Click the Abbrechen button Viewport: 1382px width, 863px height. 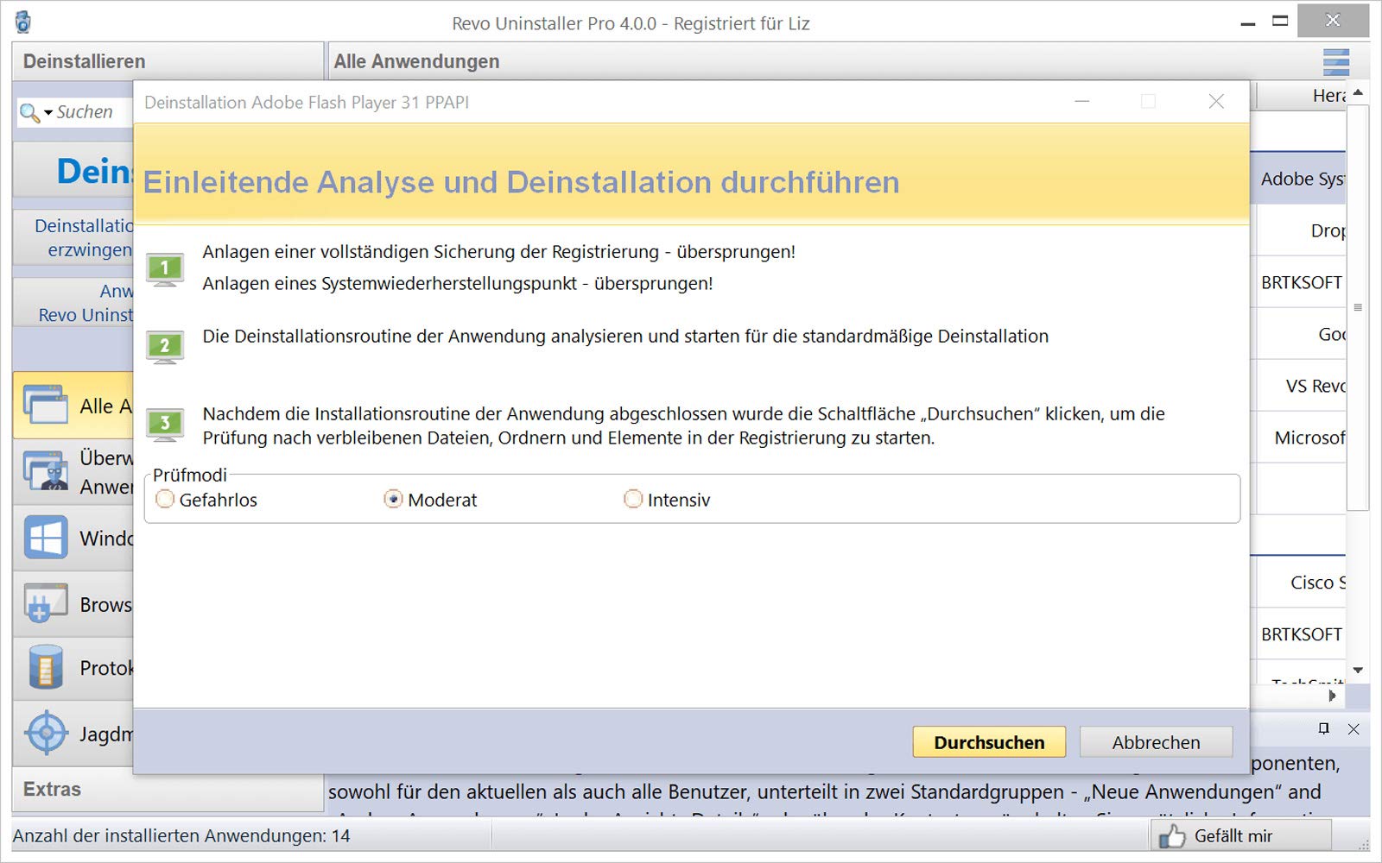tap(1156, 742)
